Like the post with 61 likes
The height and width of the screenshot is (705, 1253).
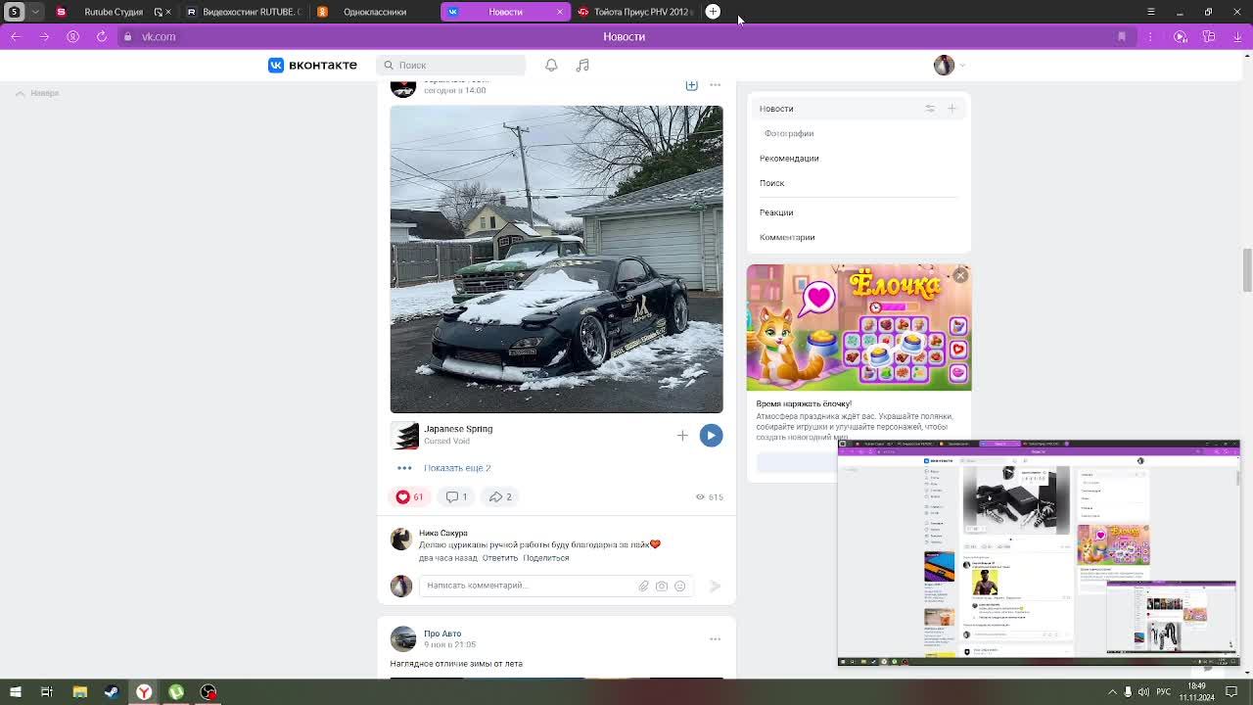coord(409,496)
